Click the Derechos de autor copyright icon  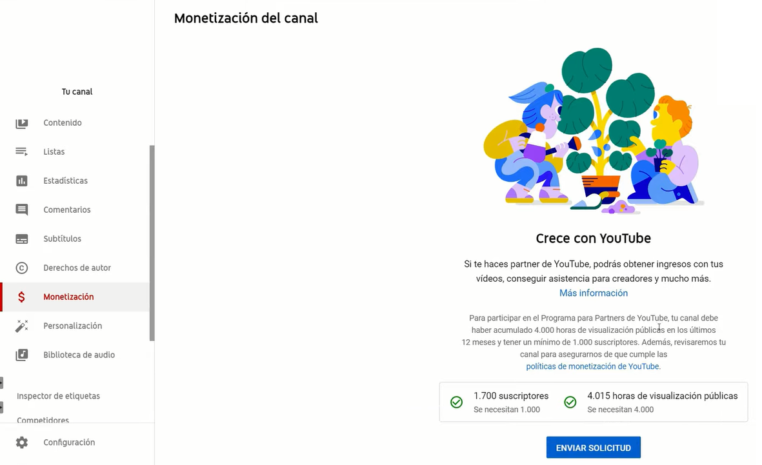click(21, 268)
